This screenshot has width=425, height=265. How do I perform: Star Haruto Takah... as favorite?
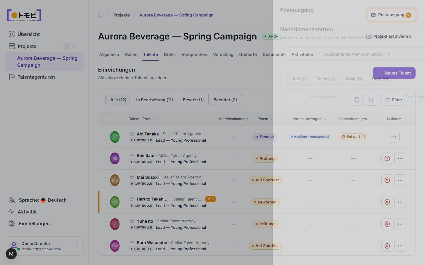(x=132, y=199)
